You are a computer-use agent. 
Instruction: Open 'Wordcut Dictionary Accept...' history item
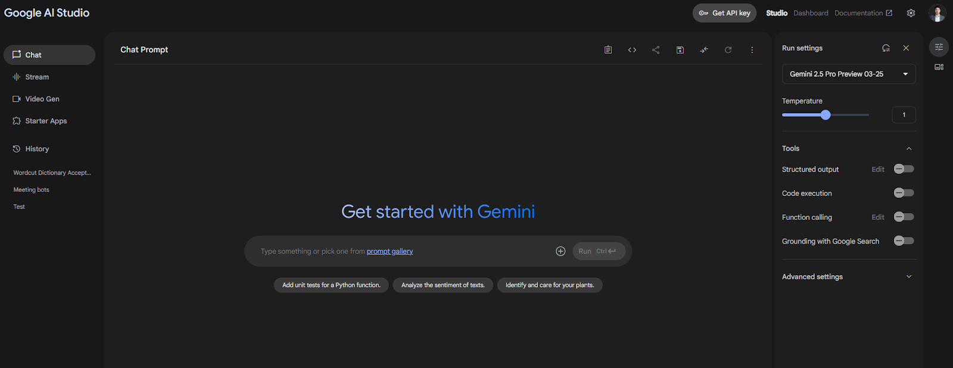coord(52,173)
